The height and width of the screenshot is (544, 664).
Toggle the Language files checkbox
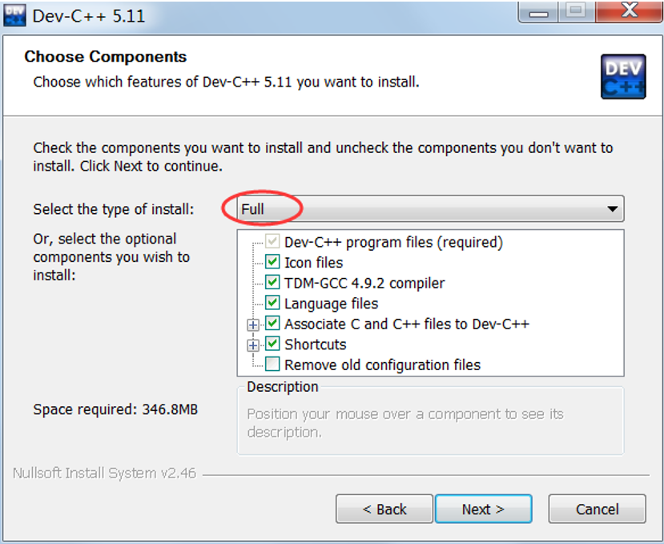point(273,304)
